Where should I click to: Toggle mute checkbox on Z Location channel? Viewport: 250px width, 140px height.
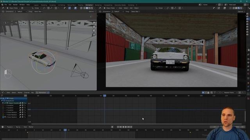coord(23,110)
